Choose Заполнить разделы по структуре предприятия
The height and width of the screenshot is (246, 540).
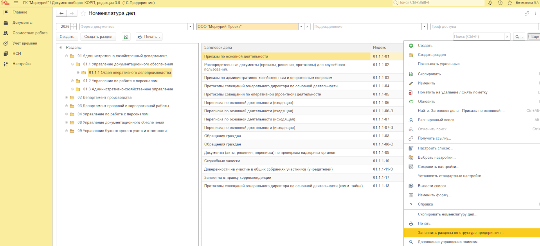tap(460, 233)
